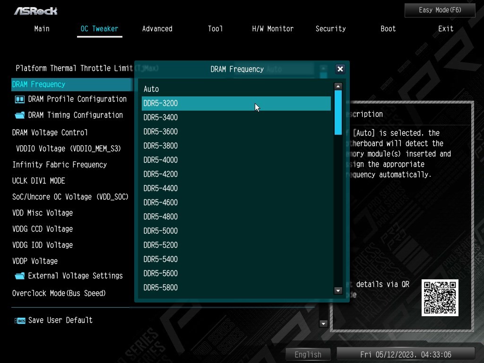Viewport: 484px width, 363px height.
Task: Switch to Easy Mode (F6)
Action: tap(440, 10)
